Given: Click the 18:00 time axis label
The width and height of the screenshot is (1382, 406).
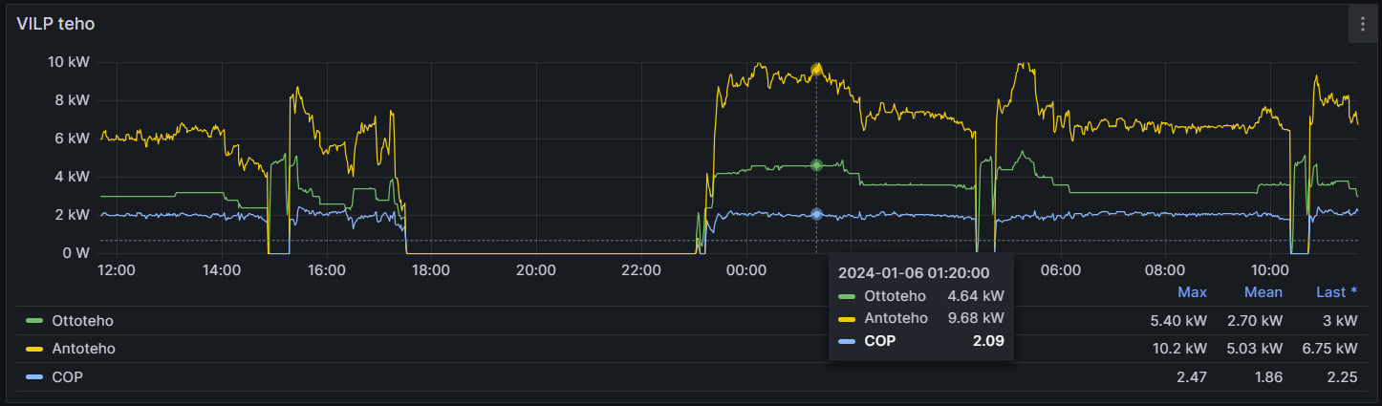Looking at the screenshot, I should (x=431, y=270).
